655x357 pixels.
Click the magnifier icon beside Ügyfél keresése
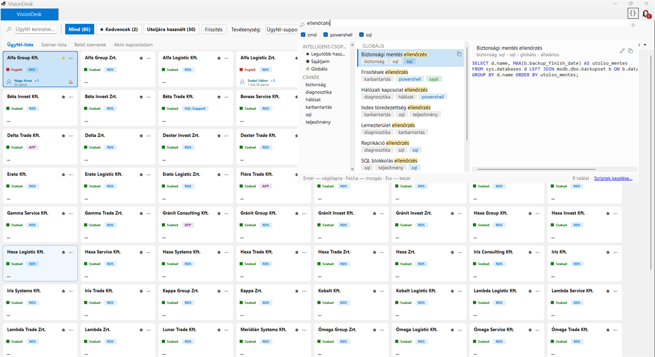point(10,30)
